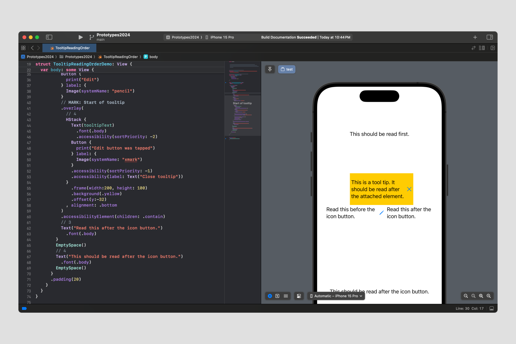Click line number 41 in the gutter
Viewport: 516px width, 344px height.
[x=29, y=108]
